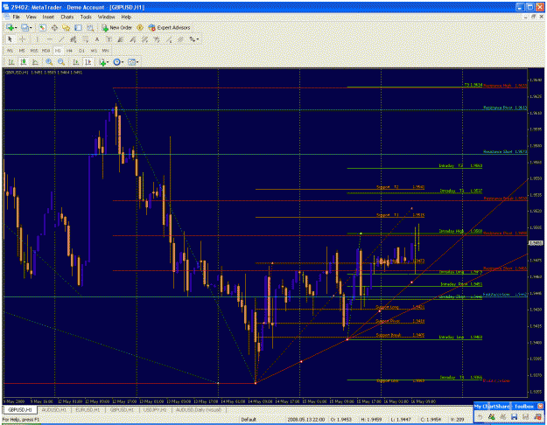Click the undo arrow in ChartShare Toolbox

point(480,416)
